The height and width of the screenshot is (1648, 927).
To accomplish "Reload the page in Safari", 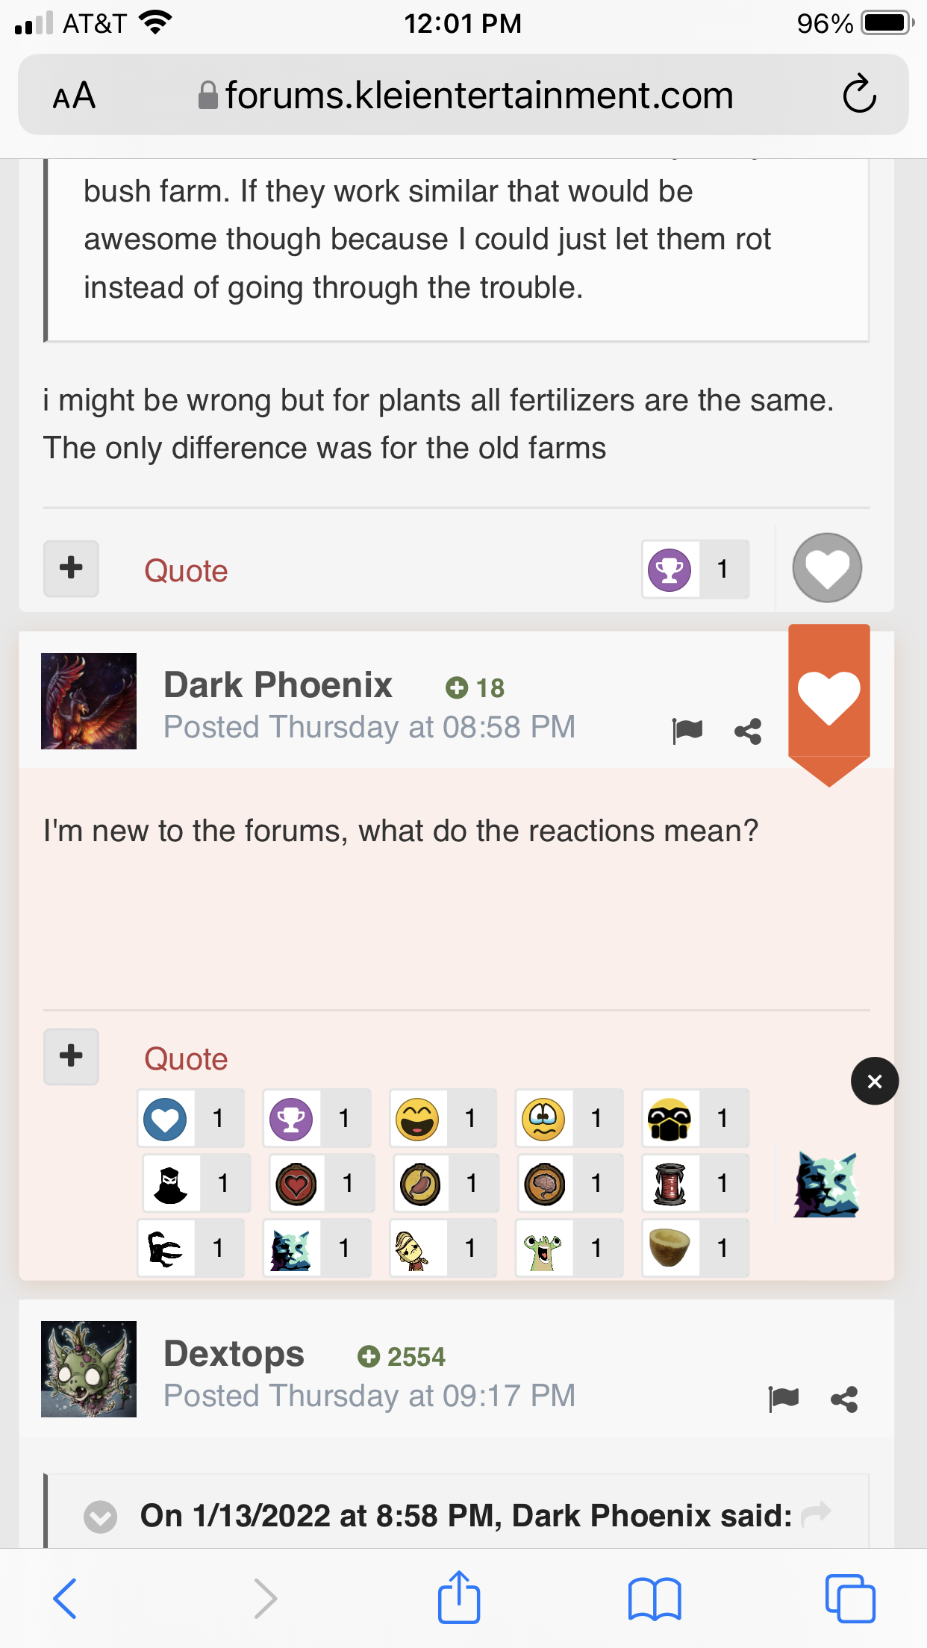I will [859, 94].
